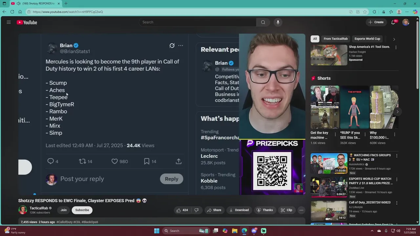Open TacticalRab channel name link
The image size is (420, 236).
pyautogui.click(x=39, y=208)
